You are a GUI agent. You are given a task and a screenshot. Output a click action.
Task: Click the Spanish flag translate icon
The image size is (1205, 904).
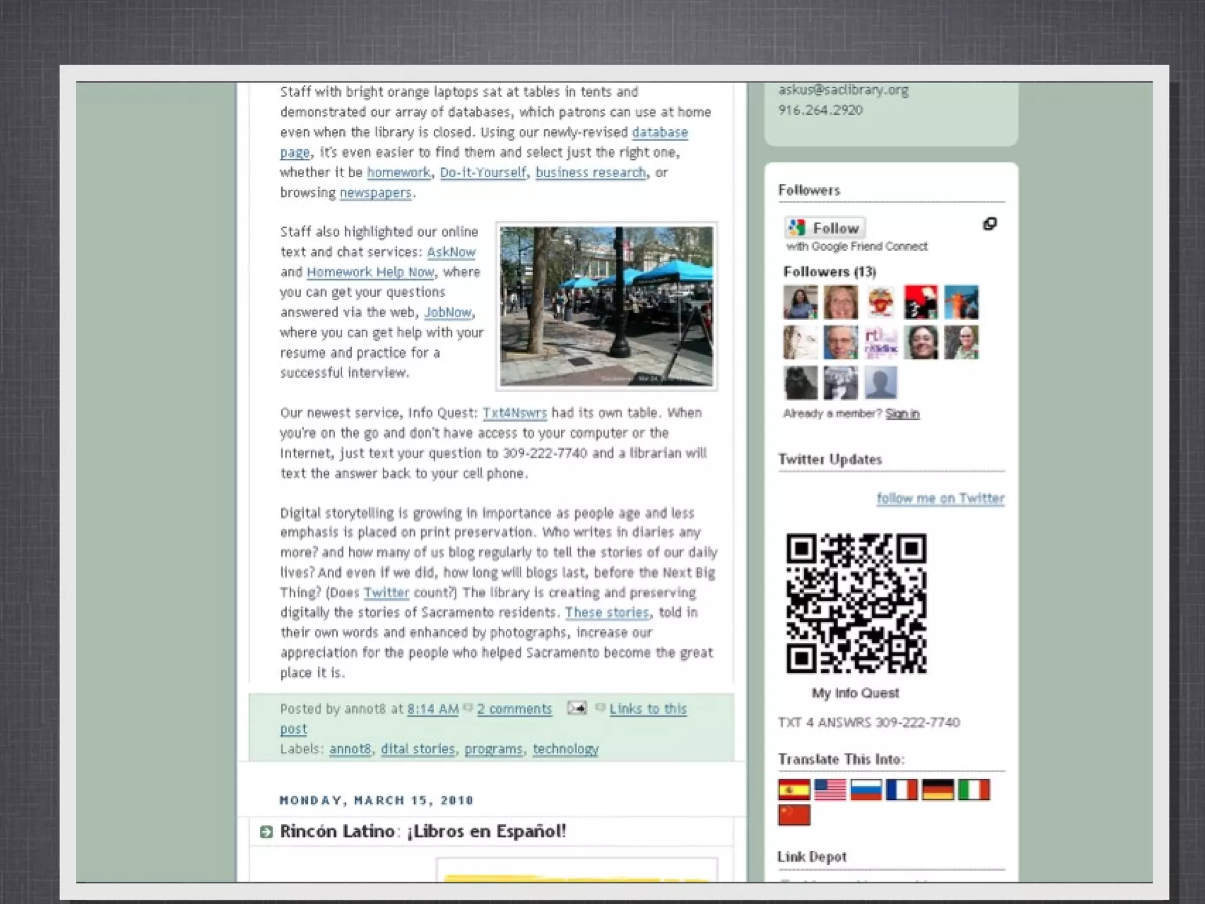pos(794,789)
